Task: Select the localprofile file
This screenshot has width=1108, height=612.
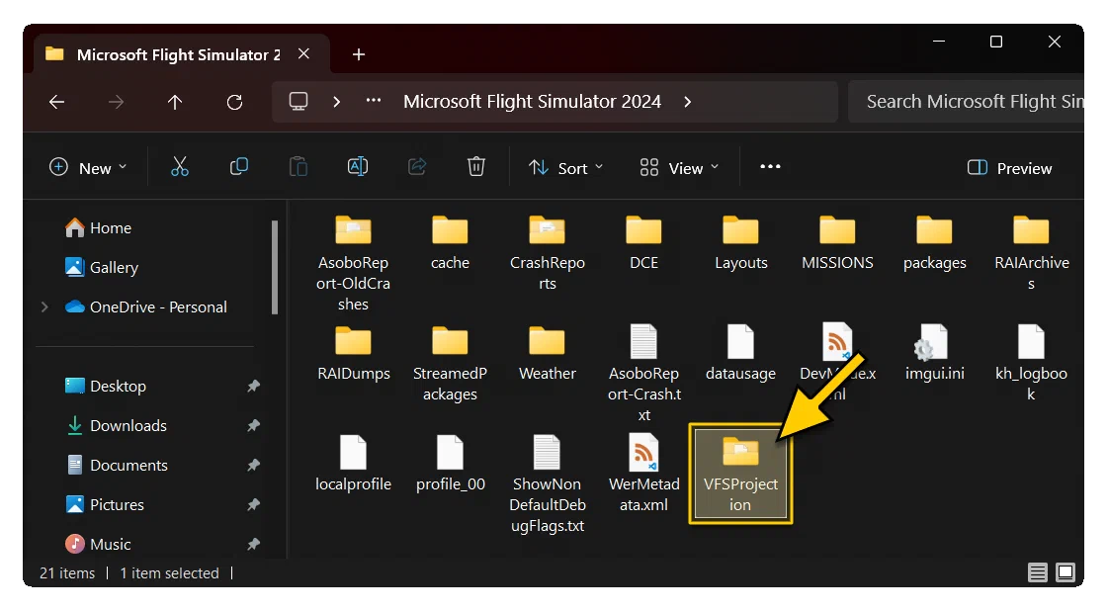Action: point(353,465)
